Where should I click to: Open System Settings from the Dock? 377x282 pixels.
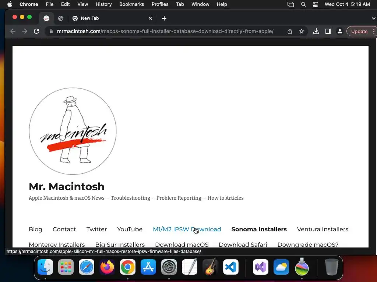[169, 267]
